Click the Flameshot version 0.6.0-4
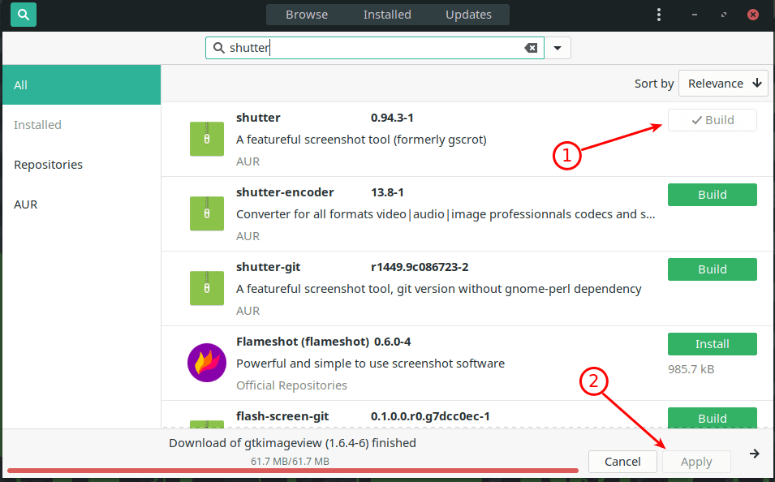The image size is (775, 482). click(393, 342)
